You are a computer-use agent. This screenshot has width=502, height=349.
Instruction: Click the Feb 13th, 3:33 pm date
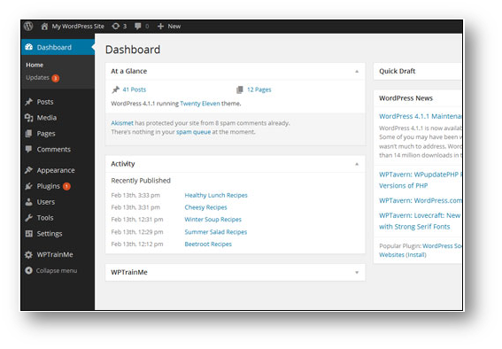pos(135,195)
